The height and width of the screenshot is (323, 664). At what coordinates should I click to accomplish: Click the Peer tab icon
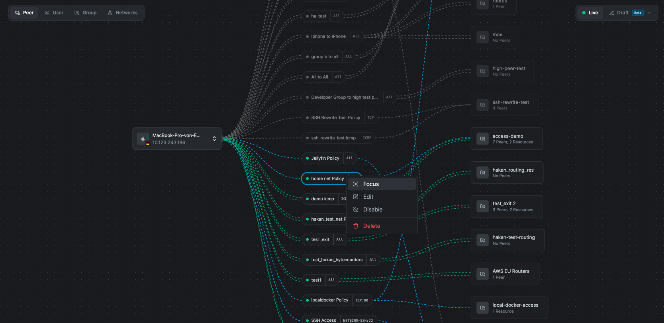pos(18,13)
